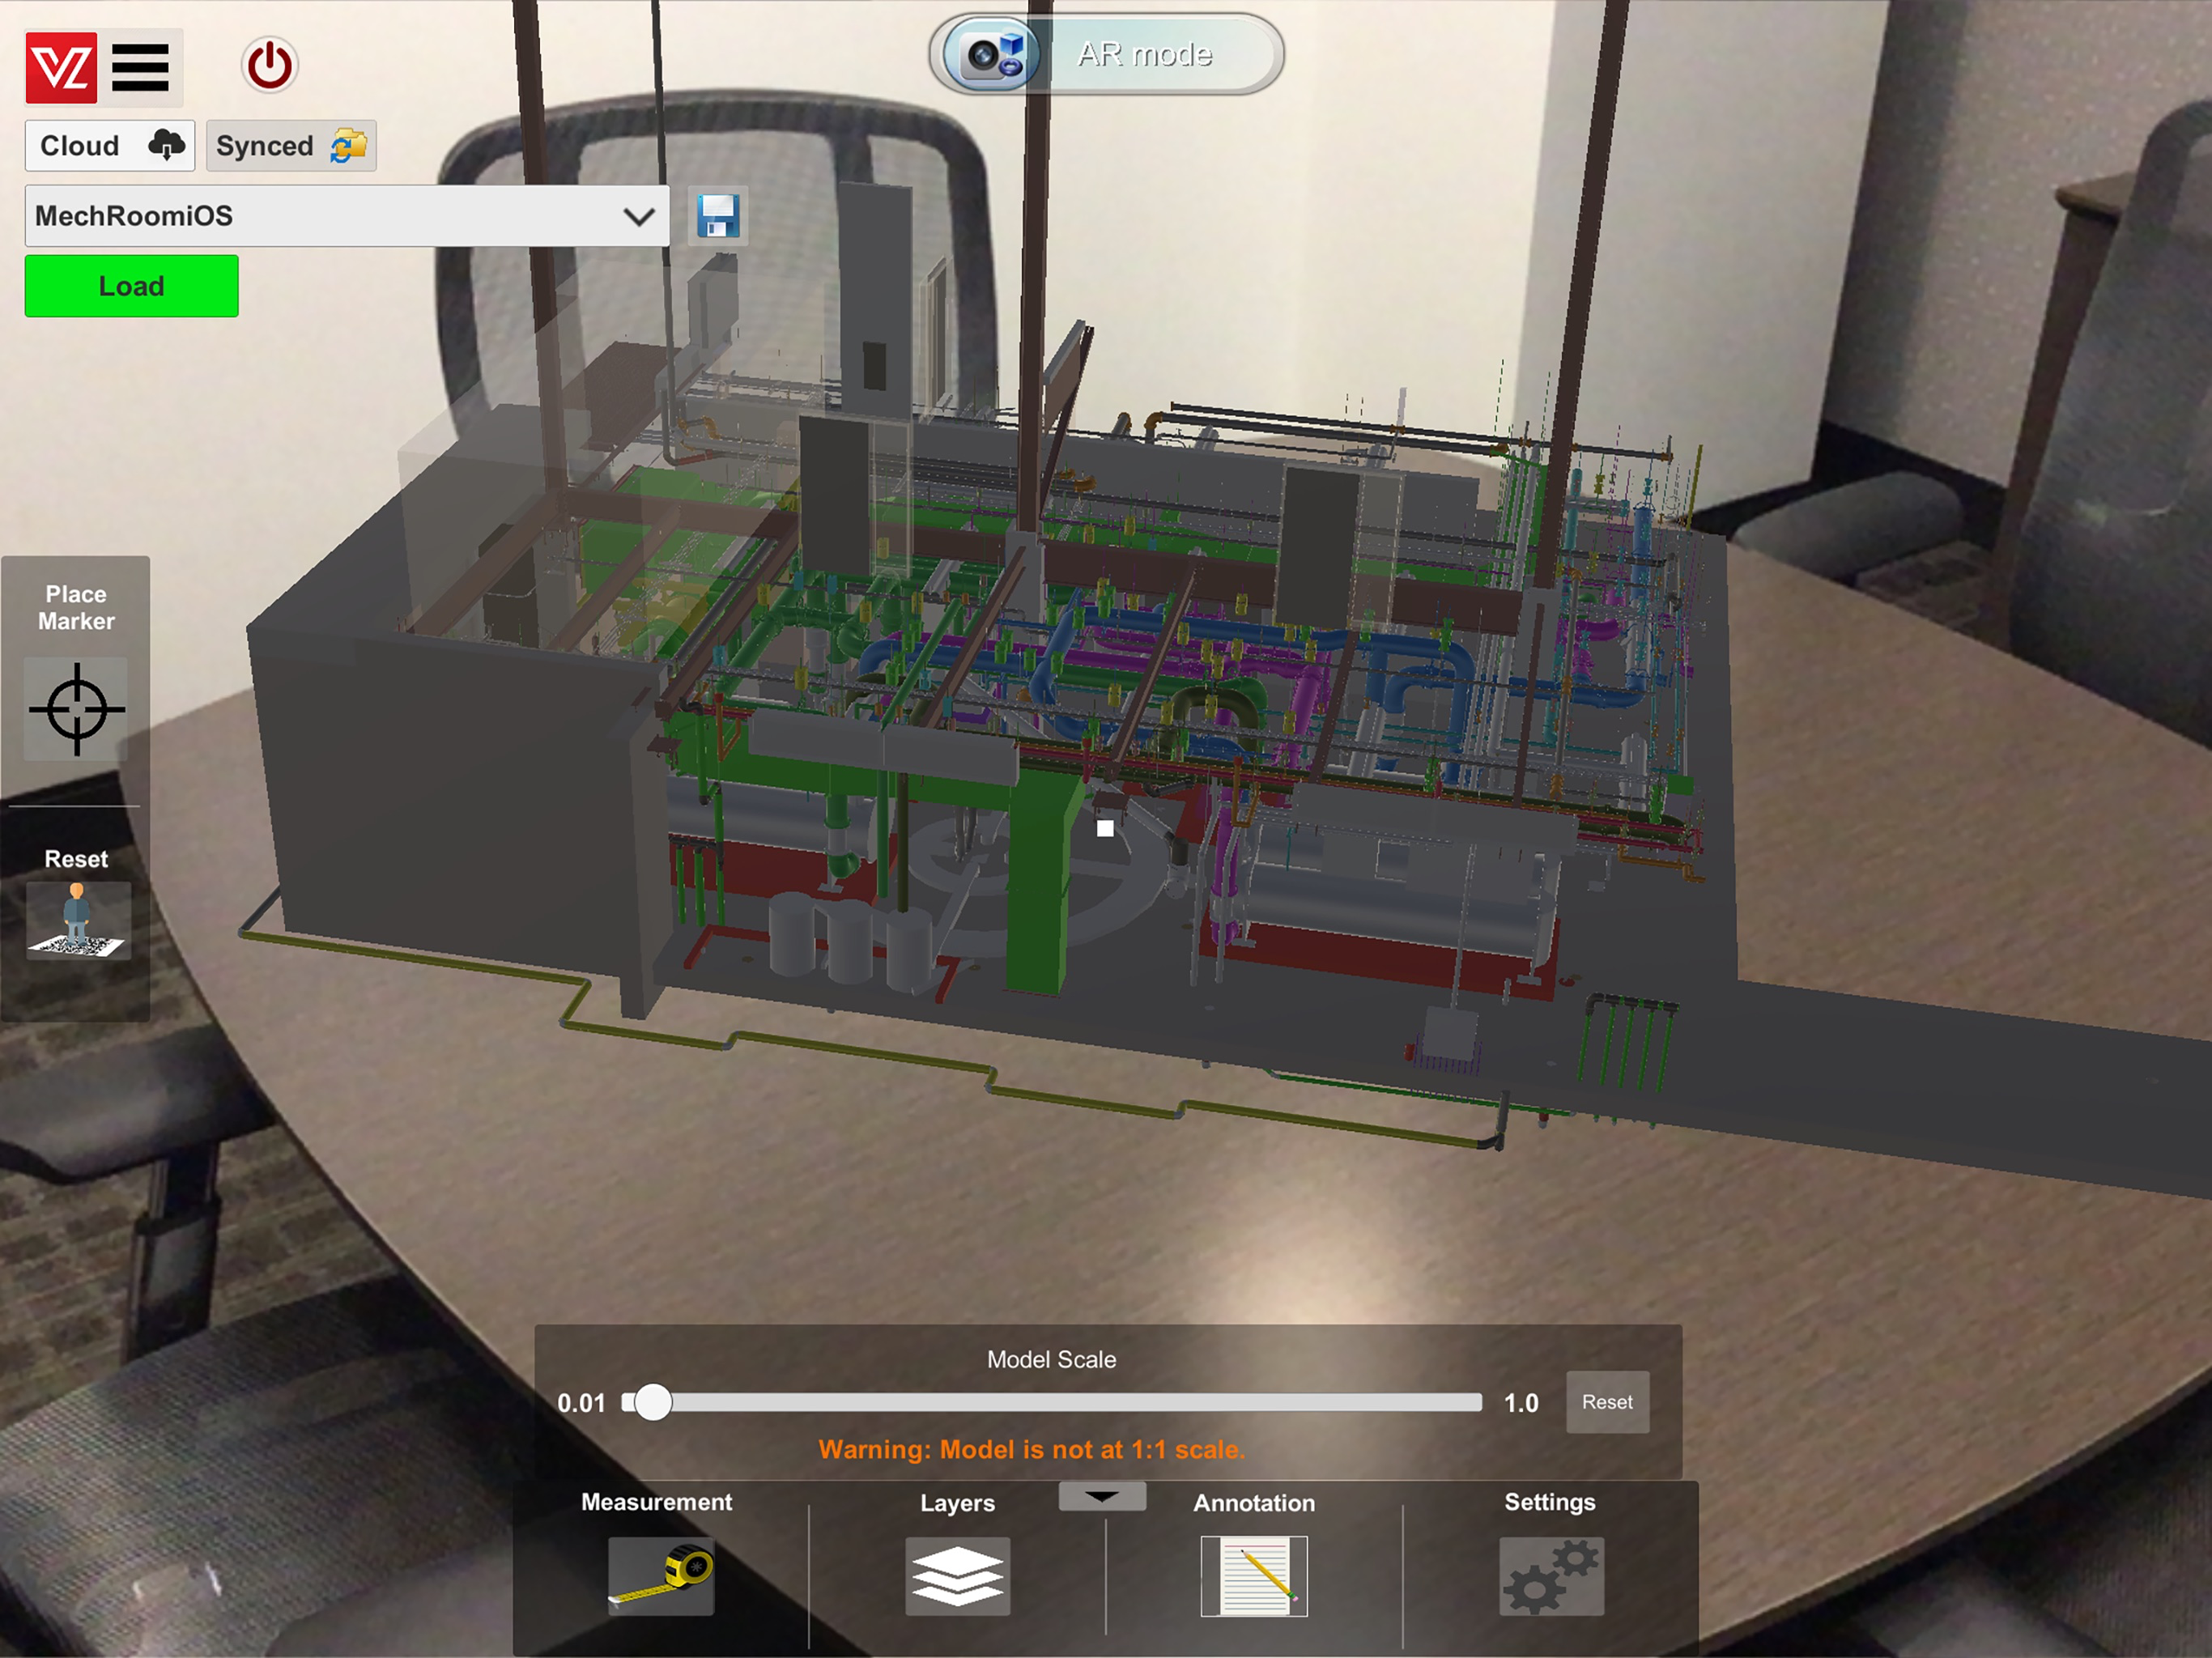Toggle the AR mode switch

pyautogui.click(x=1106, y=54)
